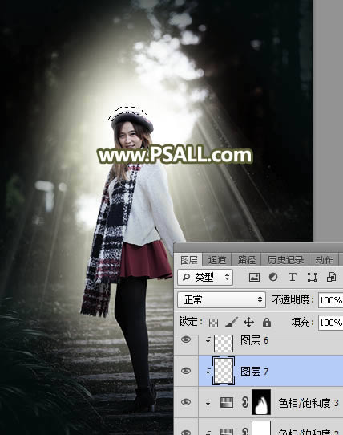Select the 色相/饱和度 3 layer mask thumbnail
The height and width of the screenshot is (435, 343).
261,402
